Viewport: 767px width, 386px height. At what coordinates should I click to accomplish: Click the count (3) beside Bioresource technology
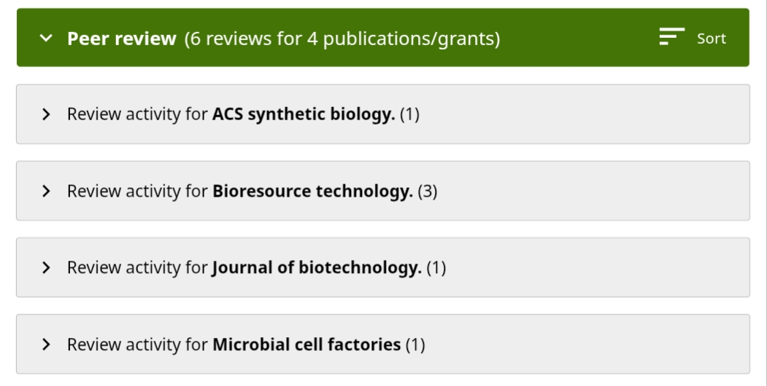[427, 192]
